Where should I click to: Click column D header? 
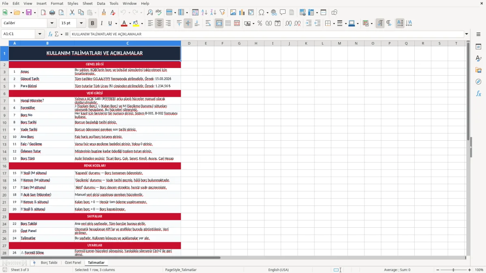(x=189, y=43)
